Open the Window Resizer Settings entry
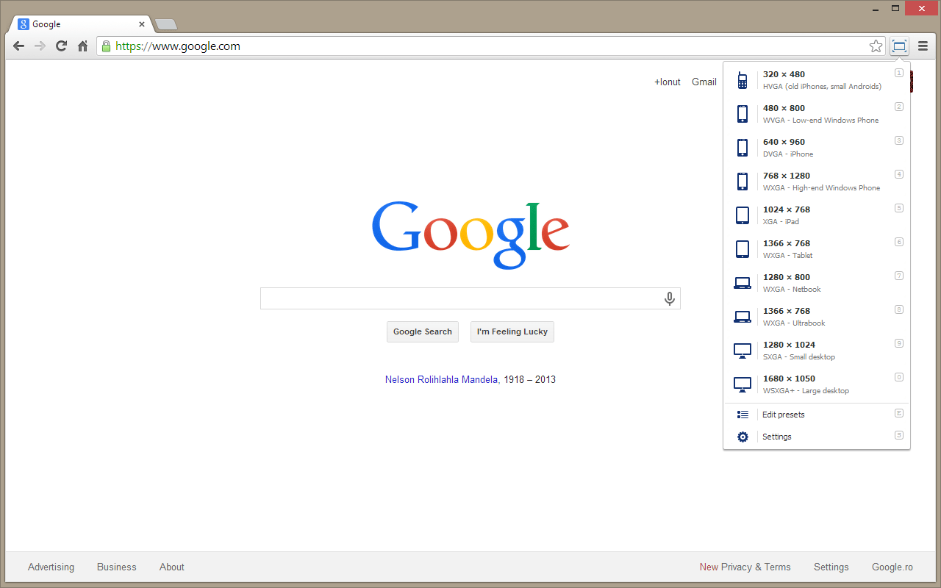 coord(777,436)
